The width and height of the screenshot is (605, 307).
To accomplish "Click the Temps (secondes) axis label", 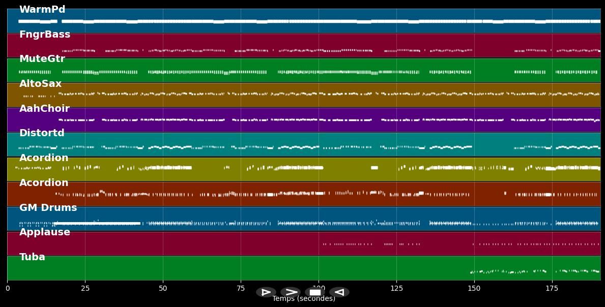I will click(304, 298).
